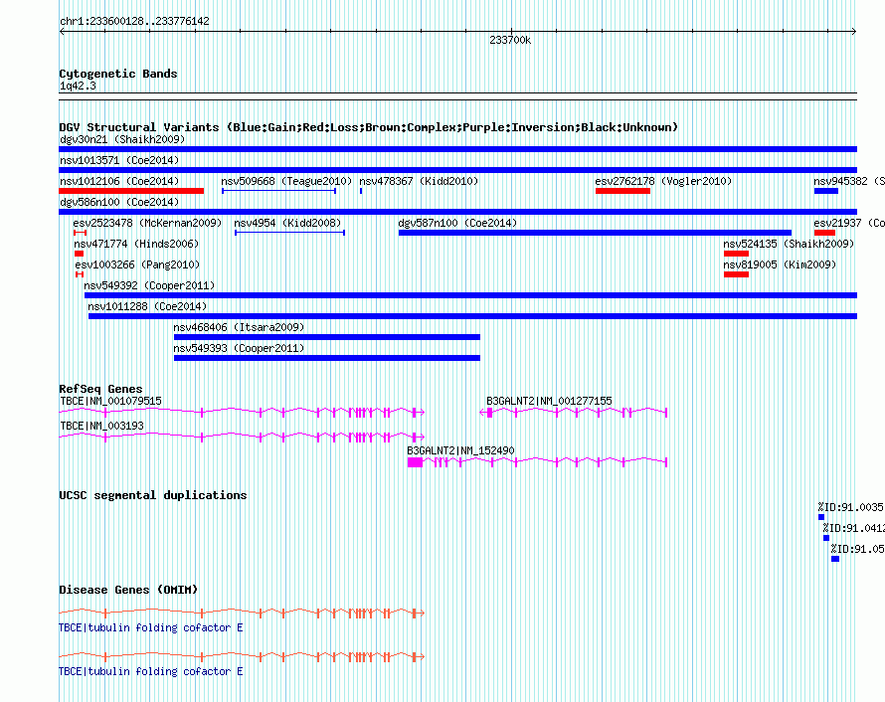Screen dimensions: 885x702
Task: Select the nsv4954 (Kidd2008) interval glyph
Action: 289,233
